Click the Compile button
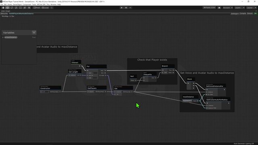This screenshot has height=145, width=258. [x=243, y=13]
